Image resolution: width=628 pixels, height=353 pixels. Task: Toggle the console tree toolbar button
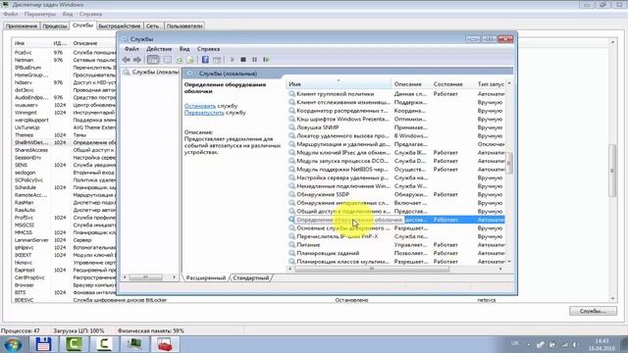(153, 60)
